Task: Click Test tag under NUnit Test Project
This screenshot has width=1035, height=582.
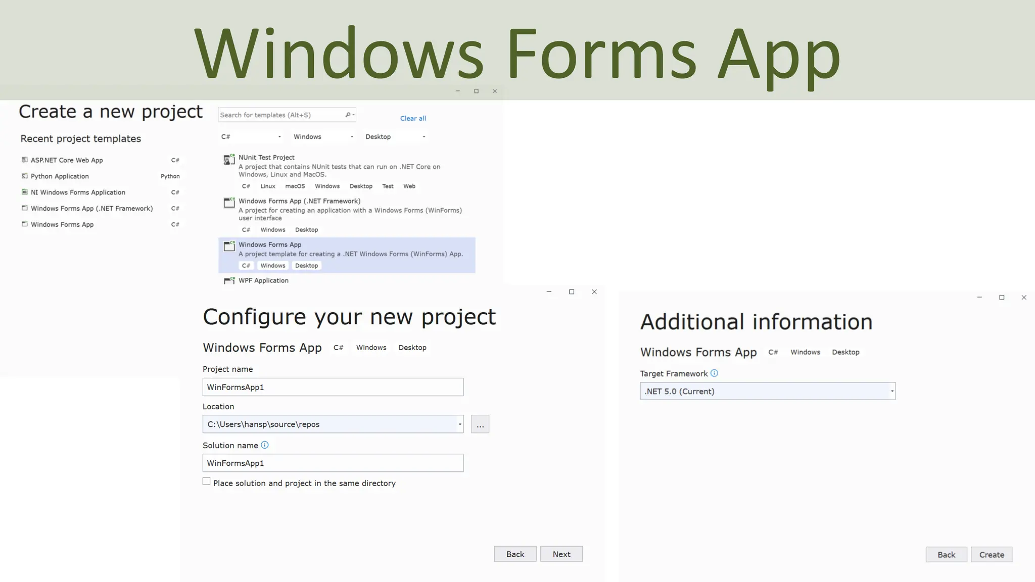Action: (388, 186)
